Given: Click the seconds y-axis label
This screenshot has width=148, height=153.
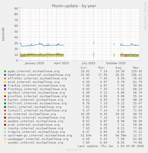Looking at the screenshot, I should [x=3, y=34].
